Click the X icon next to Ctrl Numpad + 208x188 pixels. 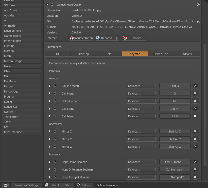click(x=195, y=162)
